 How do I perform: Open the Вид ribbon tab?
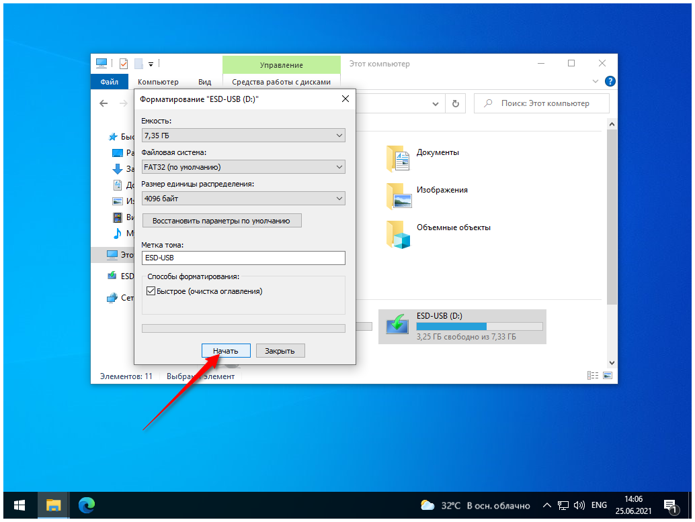205,82
